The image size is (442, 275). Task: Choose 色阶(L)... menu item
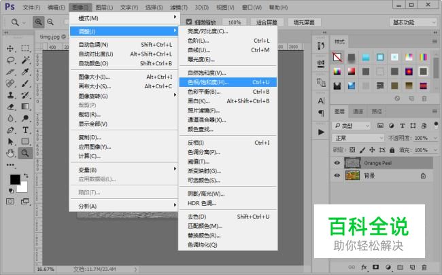[x=228, y=41]
